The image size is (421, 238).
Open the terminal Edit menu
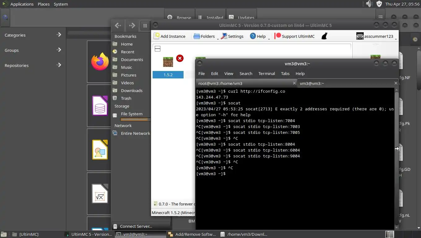[x=215, y=73]
